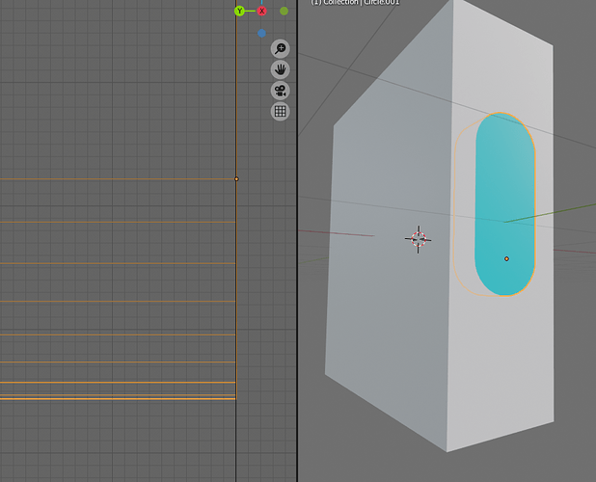Switch orthographic/perspective with the grid icon
596x482 pixels.
coord(280,111)
